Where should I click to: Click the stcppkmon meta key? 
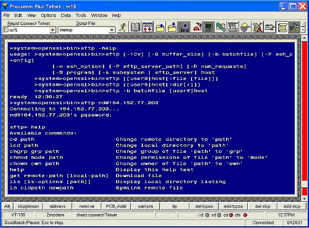28,206
